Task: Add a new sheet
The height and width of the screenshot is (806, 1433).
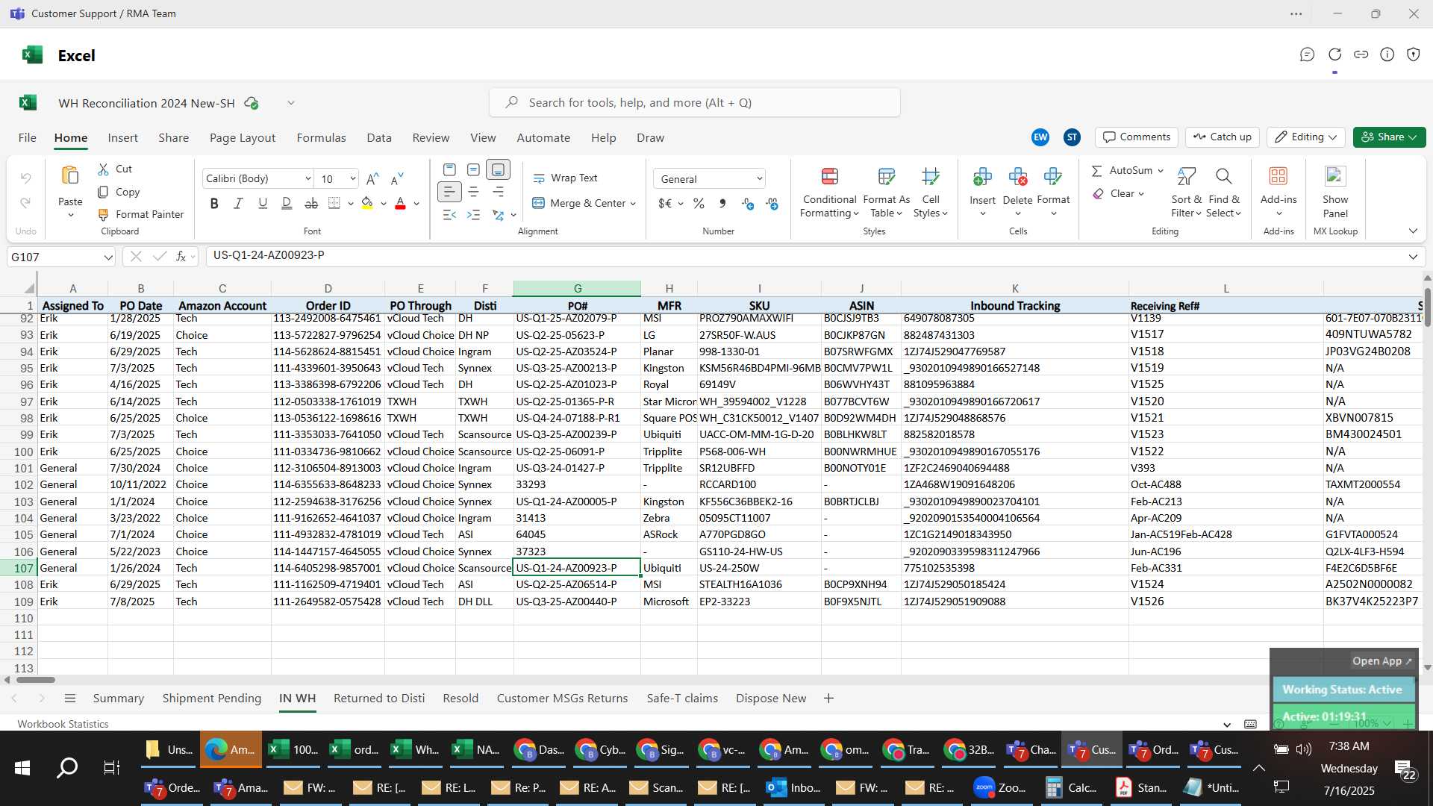Action: (x=828, y=699)
